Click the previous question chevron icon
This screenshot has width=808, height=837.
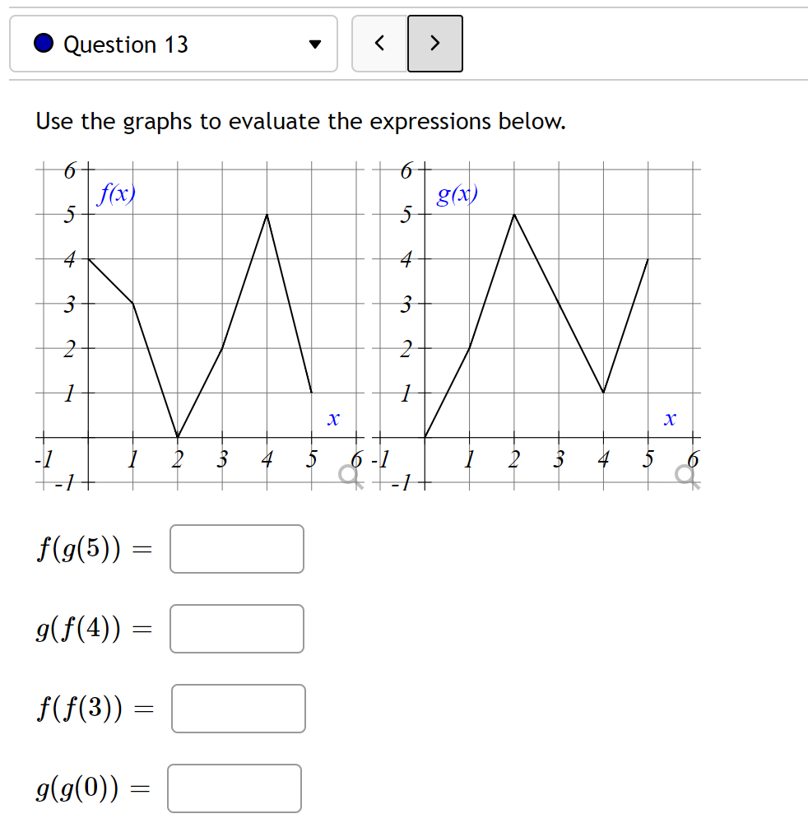tap(379, 43)
